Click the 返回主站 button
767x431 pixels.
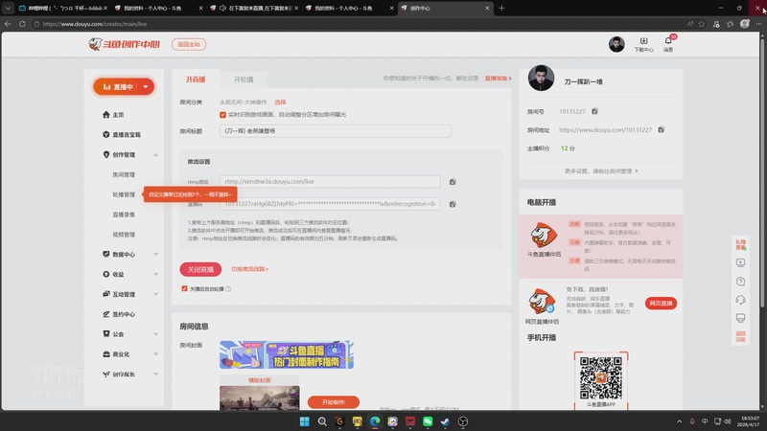[x=189, y=44]
